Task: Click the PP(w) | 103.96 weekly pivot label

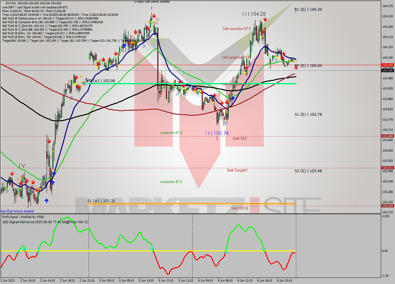Action: pos(101,81)
